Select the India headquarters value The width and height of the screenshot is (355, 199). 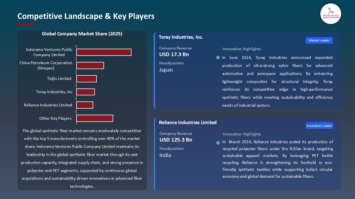coord(165,155)
